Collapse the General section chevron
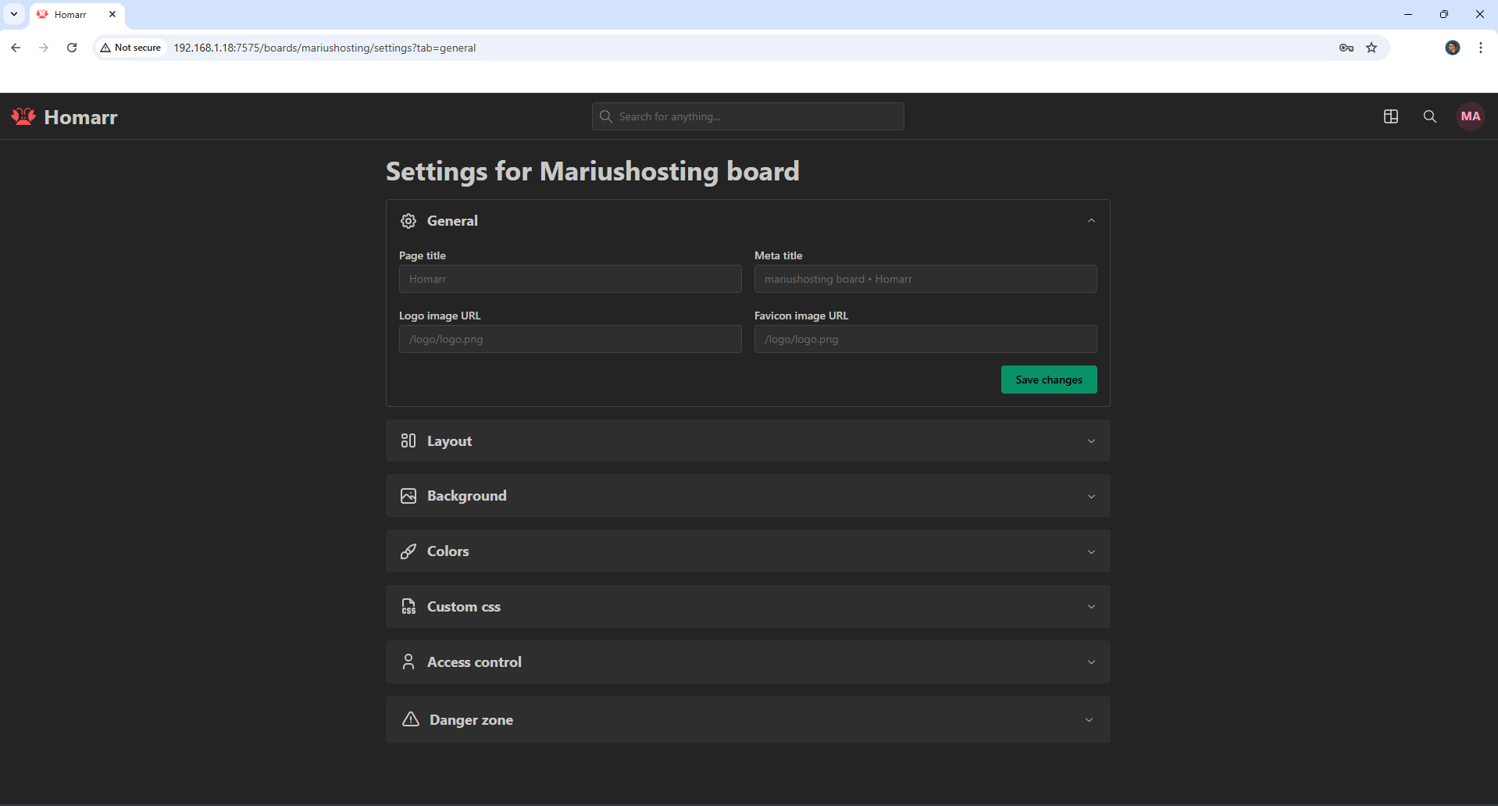The width and height of the screenshot is (1498, 806). click(1091, 221)
